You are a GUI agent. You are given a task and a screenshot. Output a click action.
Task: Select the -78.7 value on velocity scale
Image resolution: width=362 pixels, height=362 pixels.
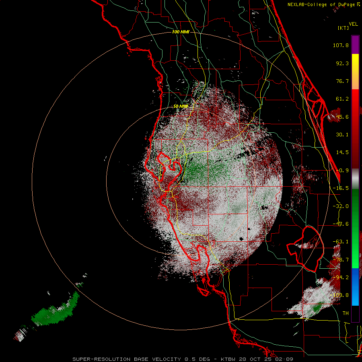(x=341, y=260)
